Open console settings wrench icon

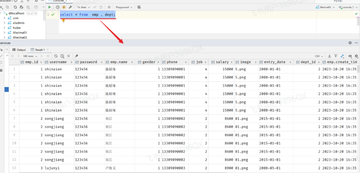(x=70, y=7)
